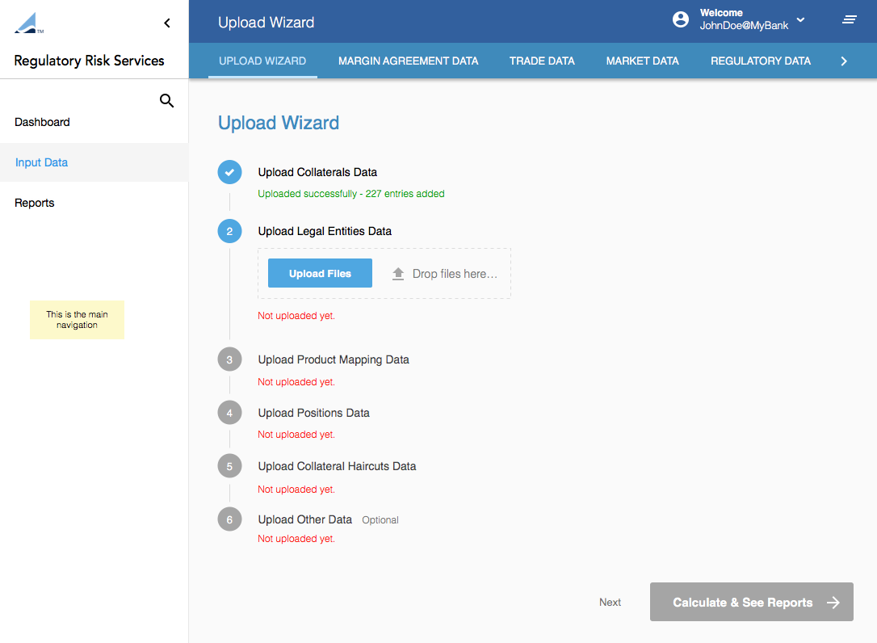The width and height of the screenshot is (877, 643).
Task: Open Dashboard in the sidebar
Action: [42, 122]
